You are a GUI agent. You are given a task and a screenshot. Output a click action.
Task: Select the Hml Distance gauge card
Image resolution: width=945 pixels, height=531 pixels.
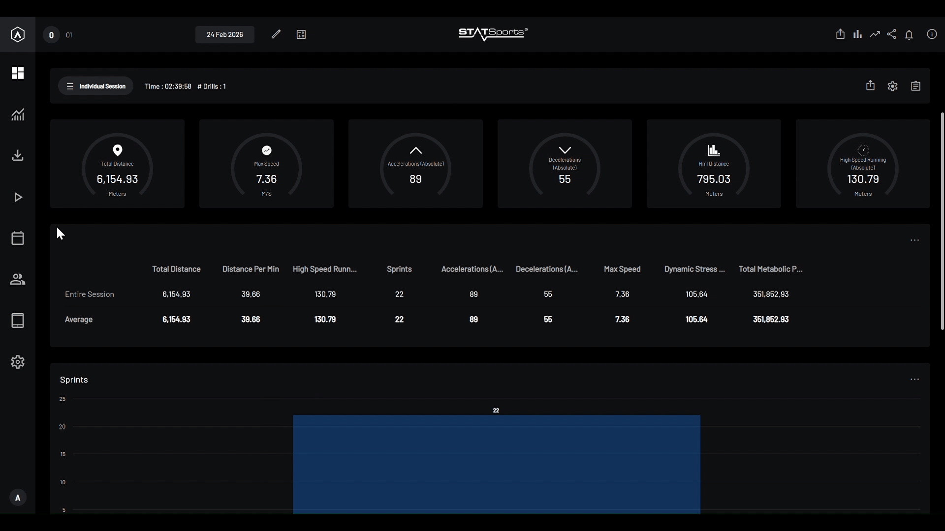pyautogui.click(x=714, y=164)
